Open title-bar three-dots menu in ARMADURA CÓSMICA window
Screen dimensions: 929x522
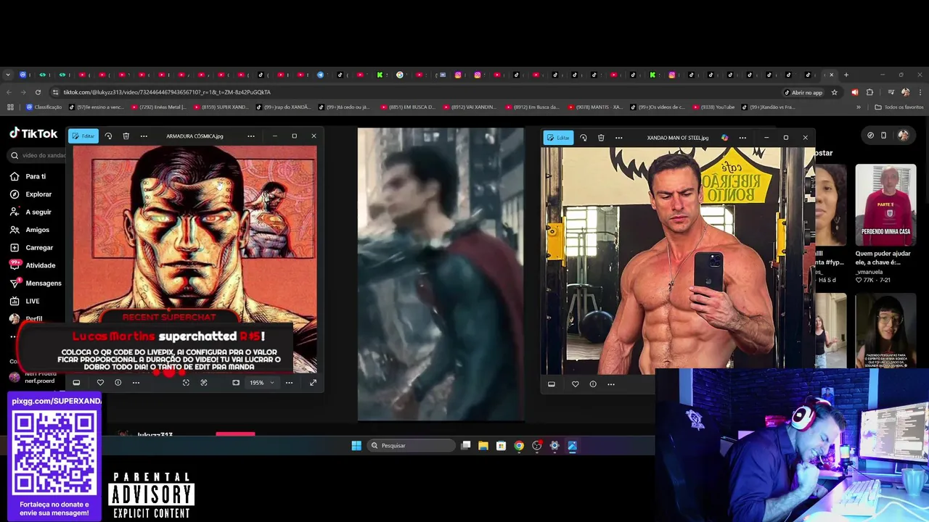click(x=251, y=136)
